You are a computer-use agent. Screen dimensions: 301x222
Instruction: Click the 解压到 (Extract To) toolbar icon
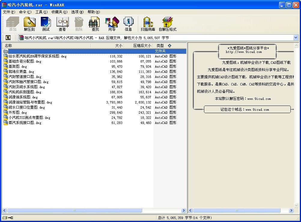pyautogui.click(x=29, y=24)
